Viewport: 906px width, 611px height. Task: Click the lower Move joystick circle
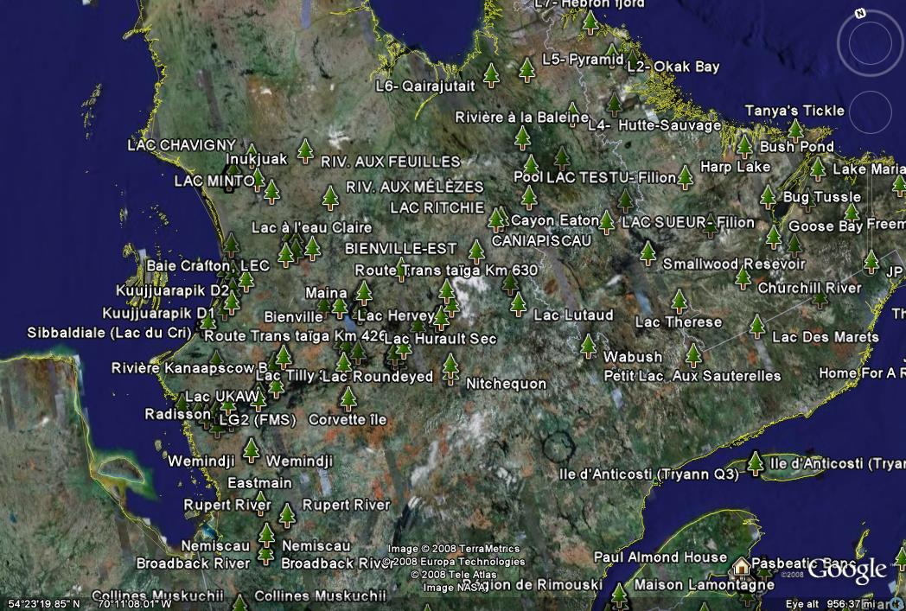869,111
